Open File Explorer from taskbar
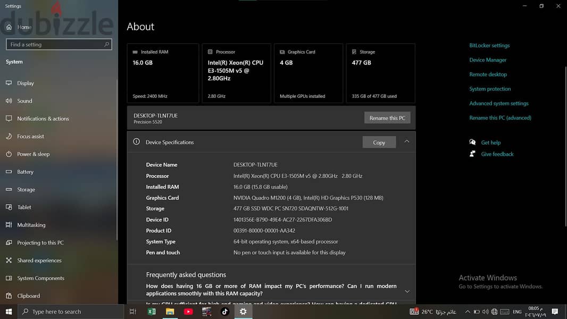Viewport: 567px width, 319px height. point(170,312)
